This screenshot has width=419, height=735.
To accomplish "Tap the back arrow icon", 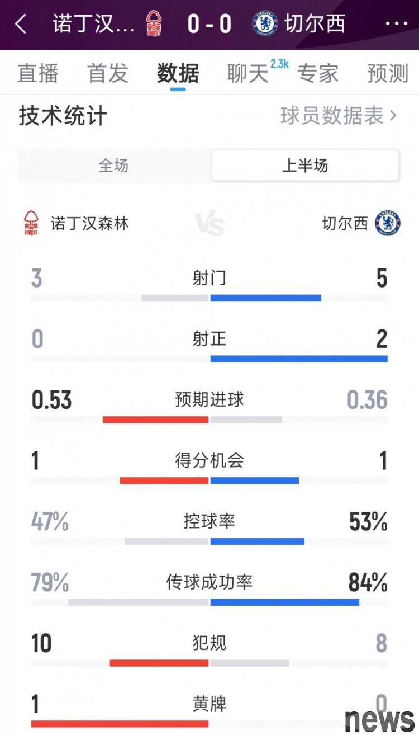I will 21,24.
